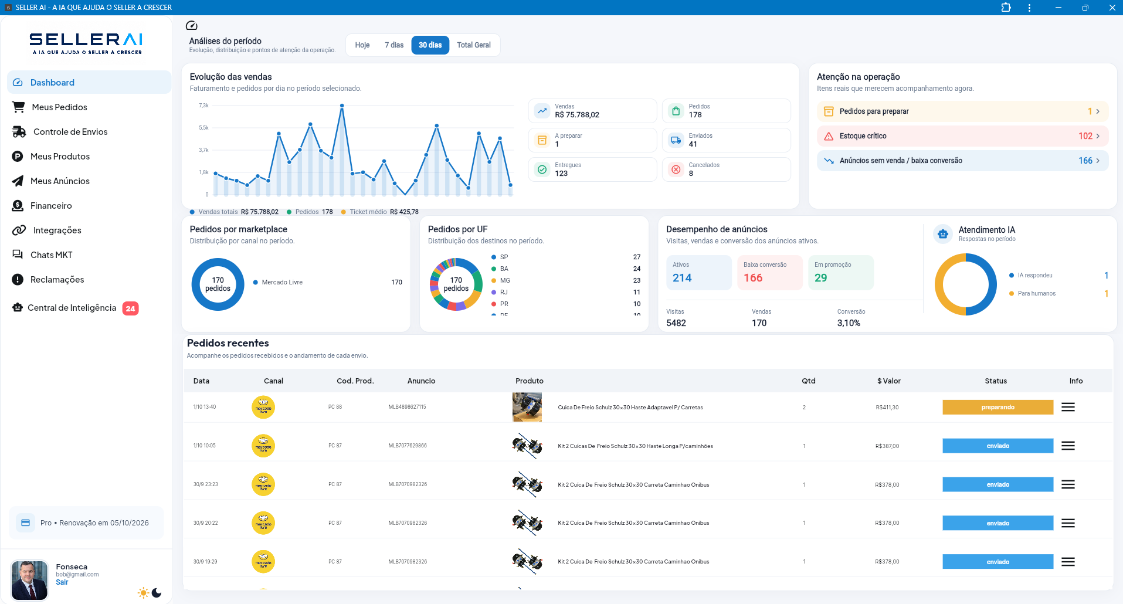Screen dimensions: 1123x604
Task: Click the Enviados truck icon in stats
Action: 676,140
